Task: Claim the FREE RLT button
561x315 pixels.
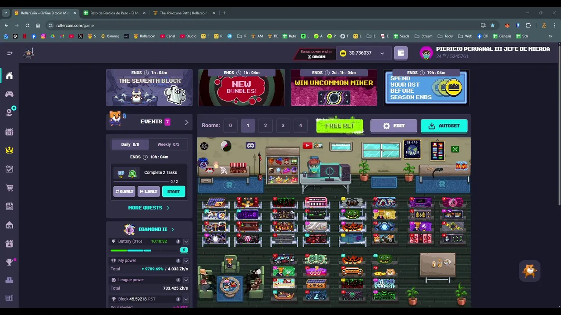Action: (340, 126)
